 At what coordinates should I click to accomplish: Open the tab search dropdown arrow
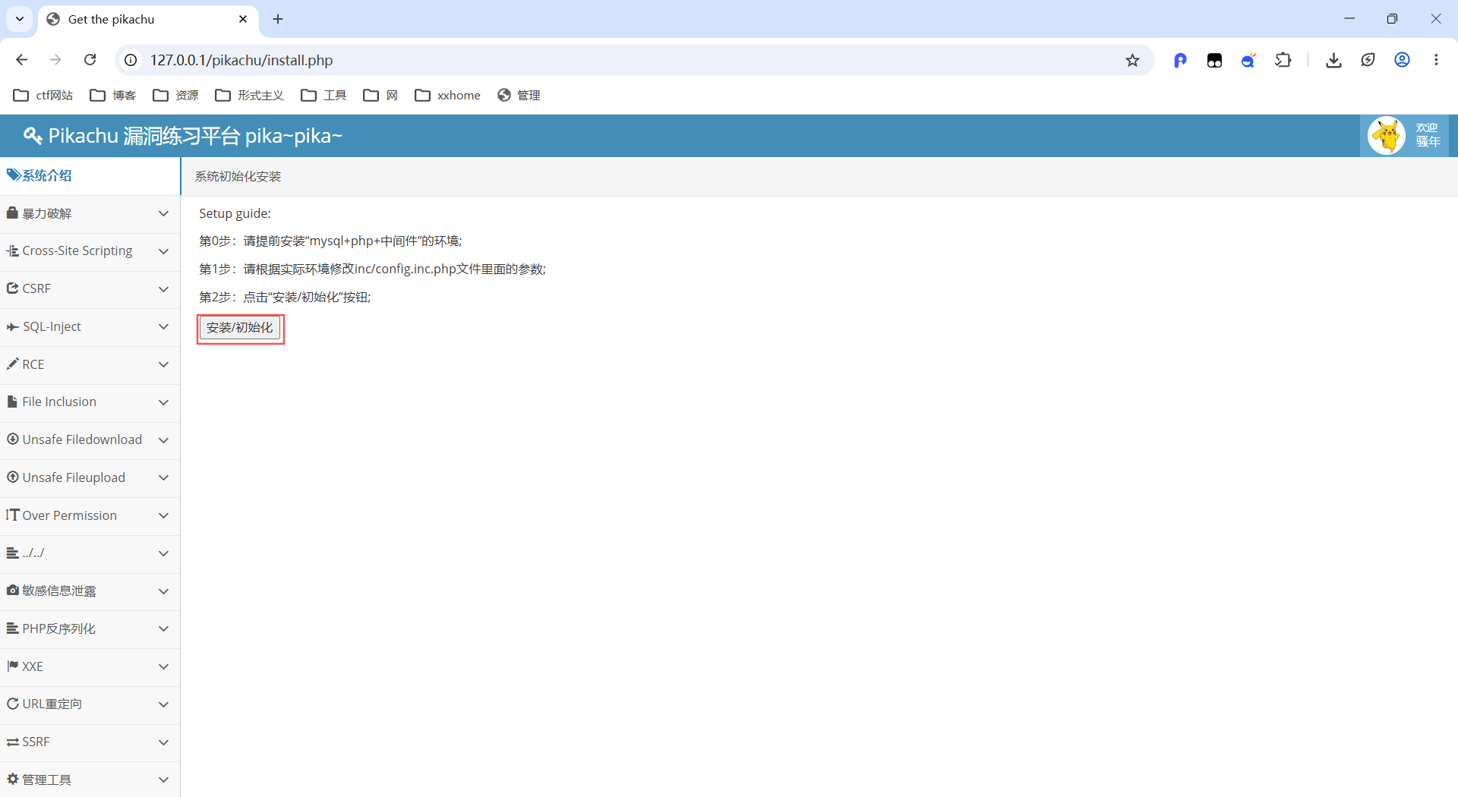click(20, 19)
